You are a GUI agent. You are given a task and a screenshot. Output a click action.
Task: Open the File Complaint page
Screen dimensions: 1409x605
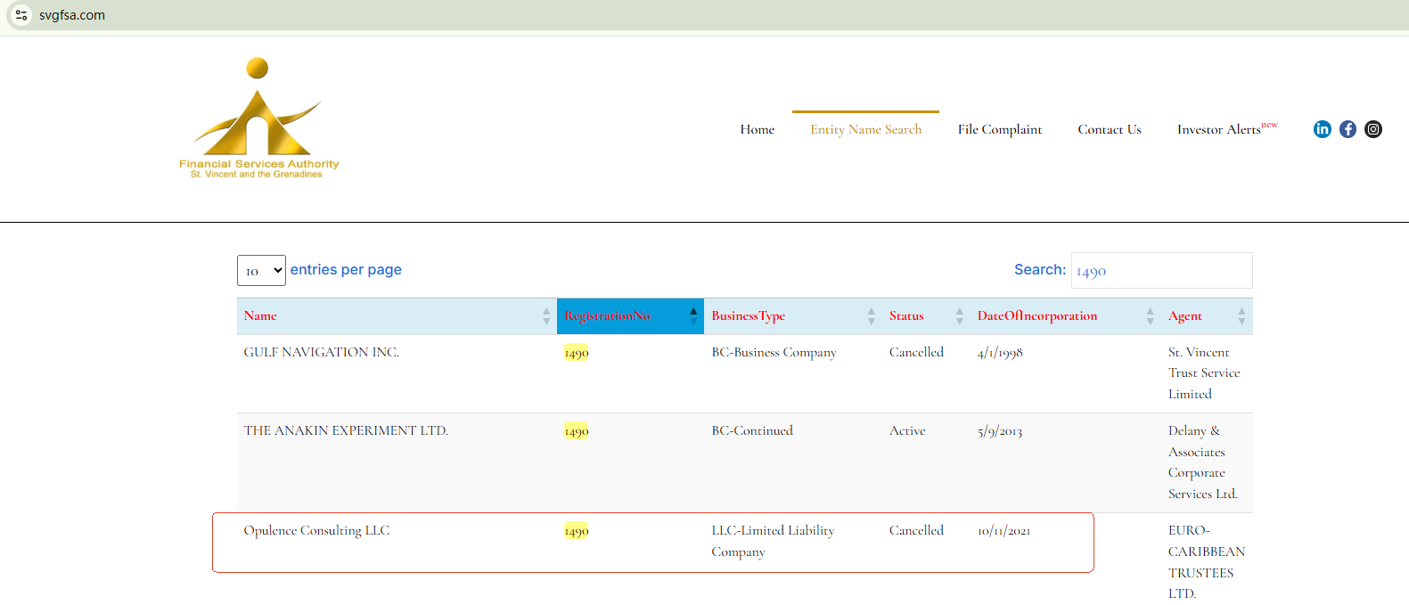(x=999, y=130)
